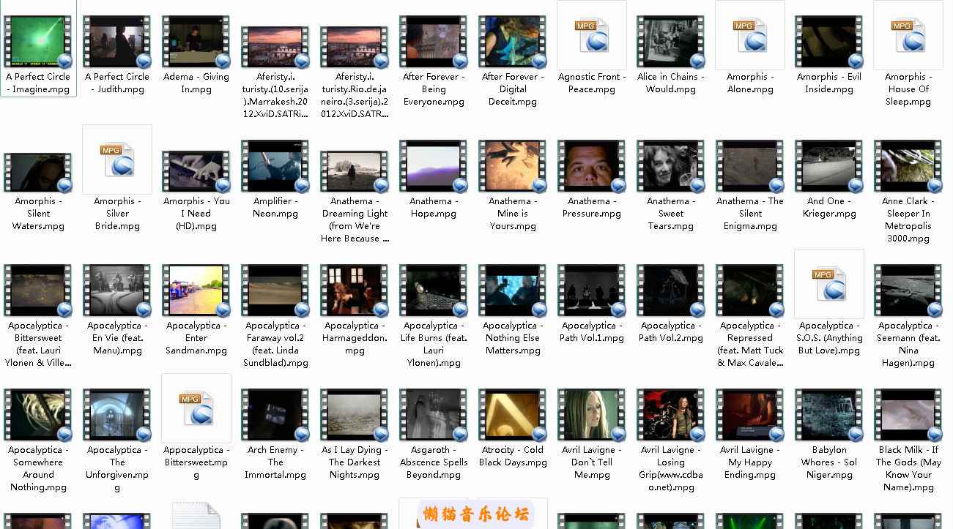Click the filename text "Amorphis - Evil Inside.mpg"

(829, 83)
